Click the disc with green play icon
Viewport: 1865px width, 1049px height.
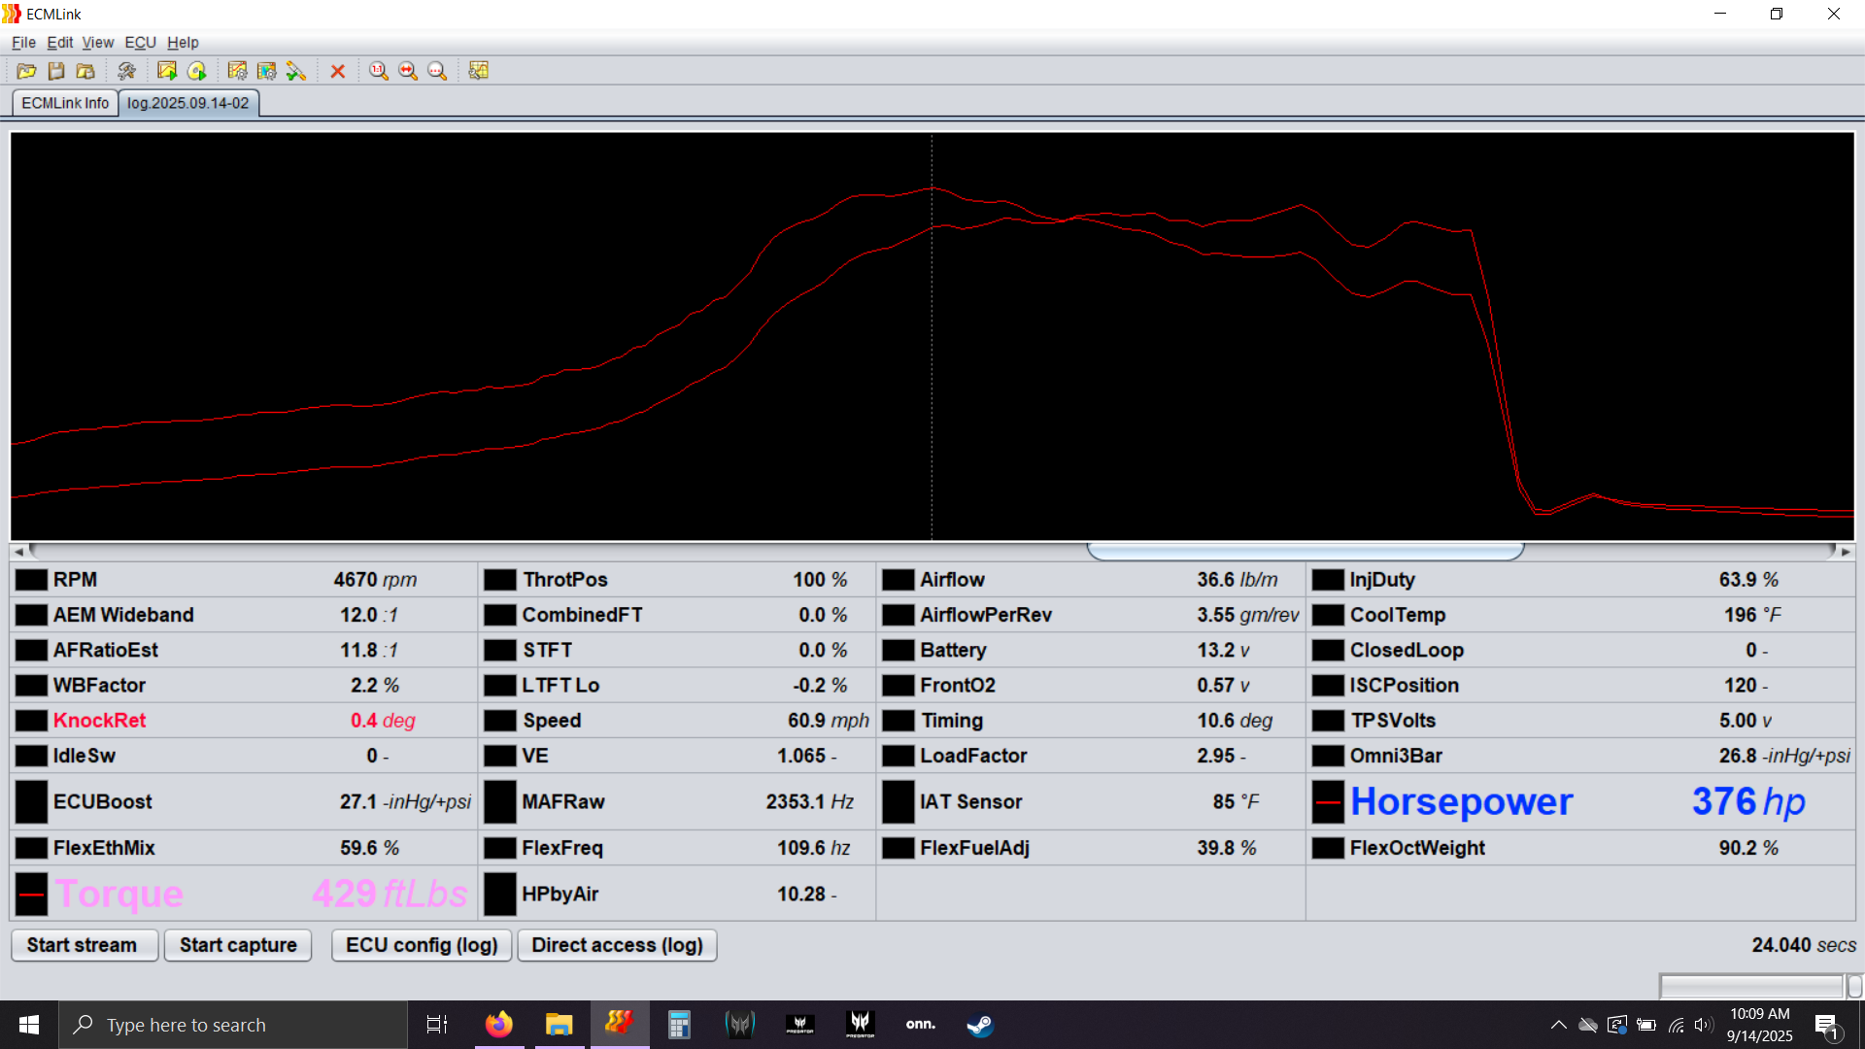click(197, 71)
